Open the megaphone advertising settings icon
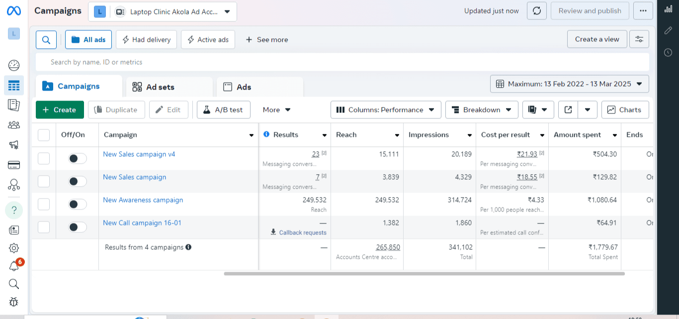 pyautogui.click(x=14, y=145)
